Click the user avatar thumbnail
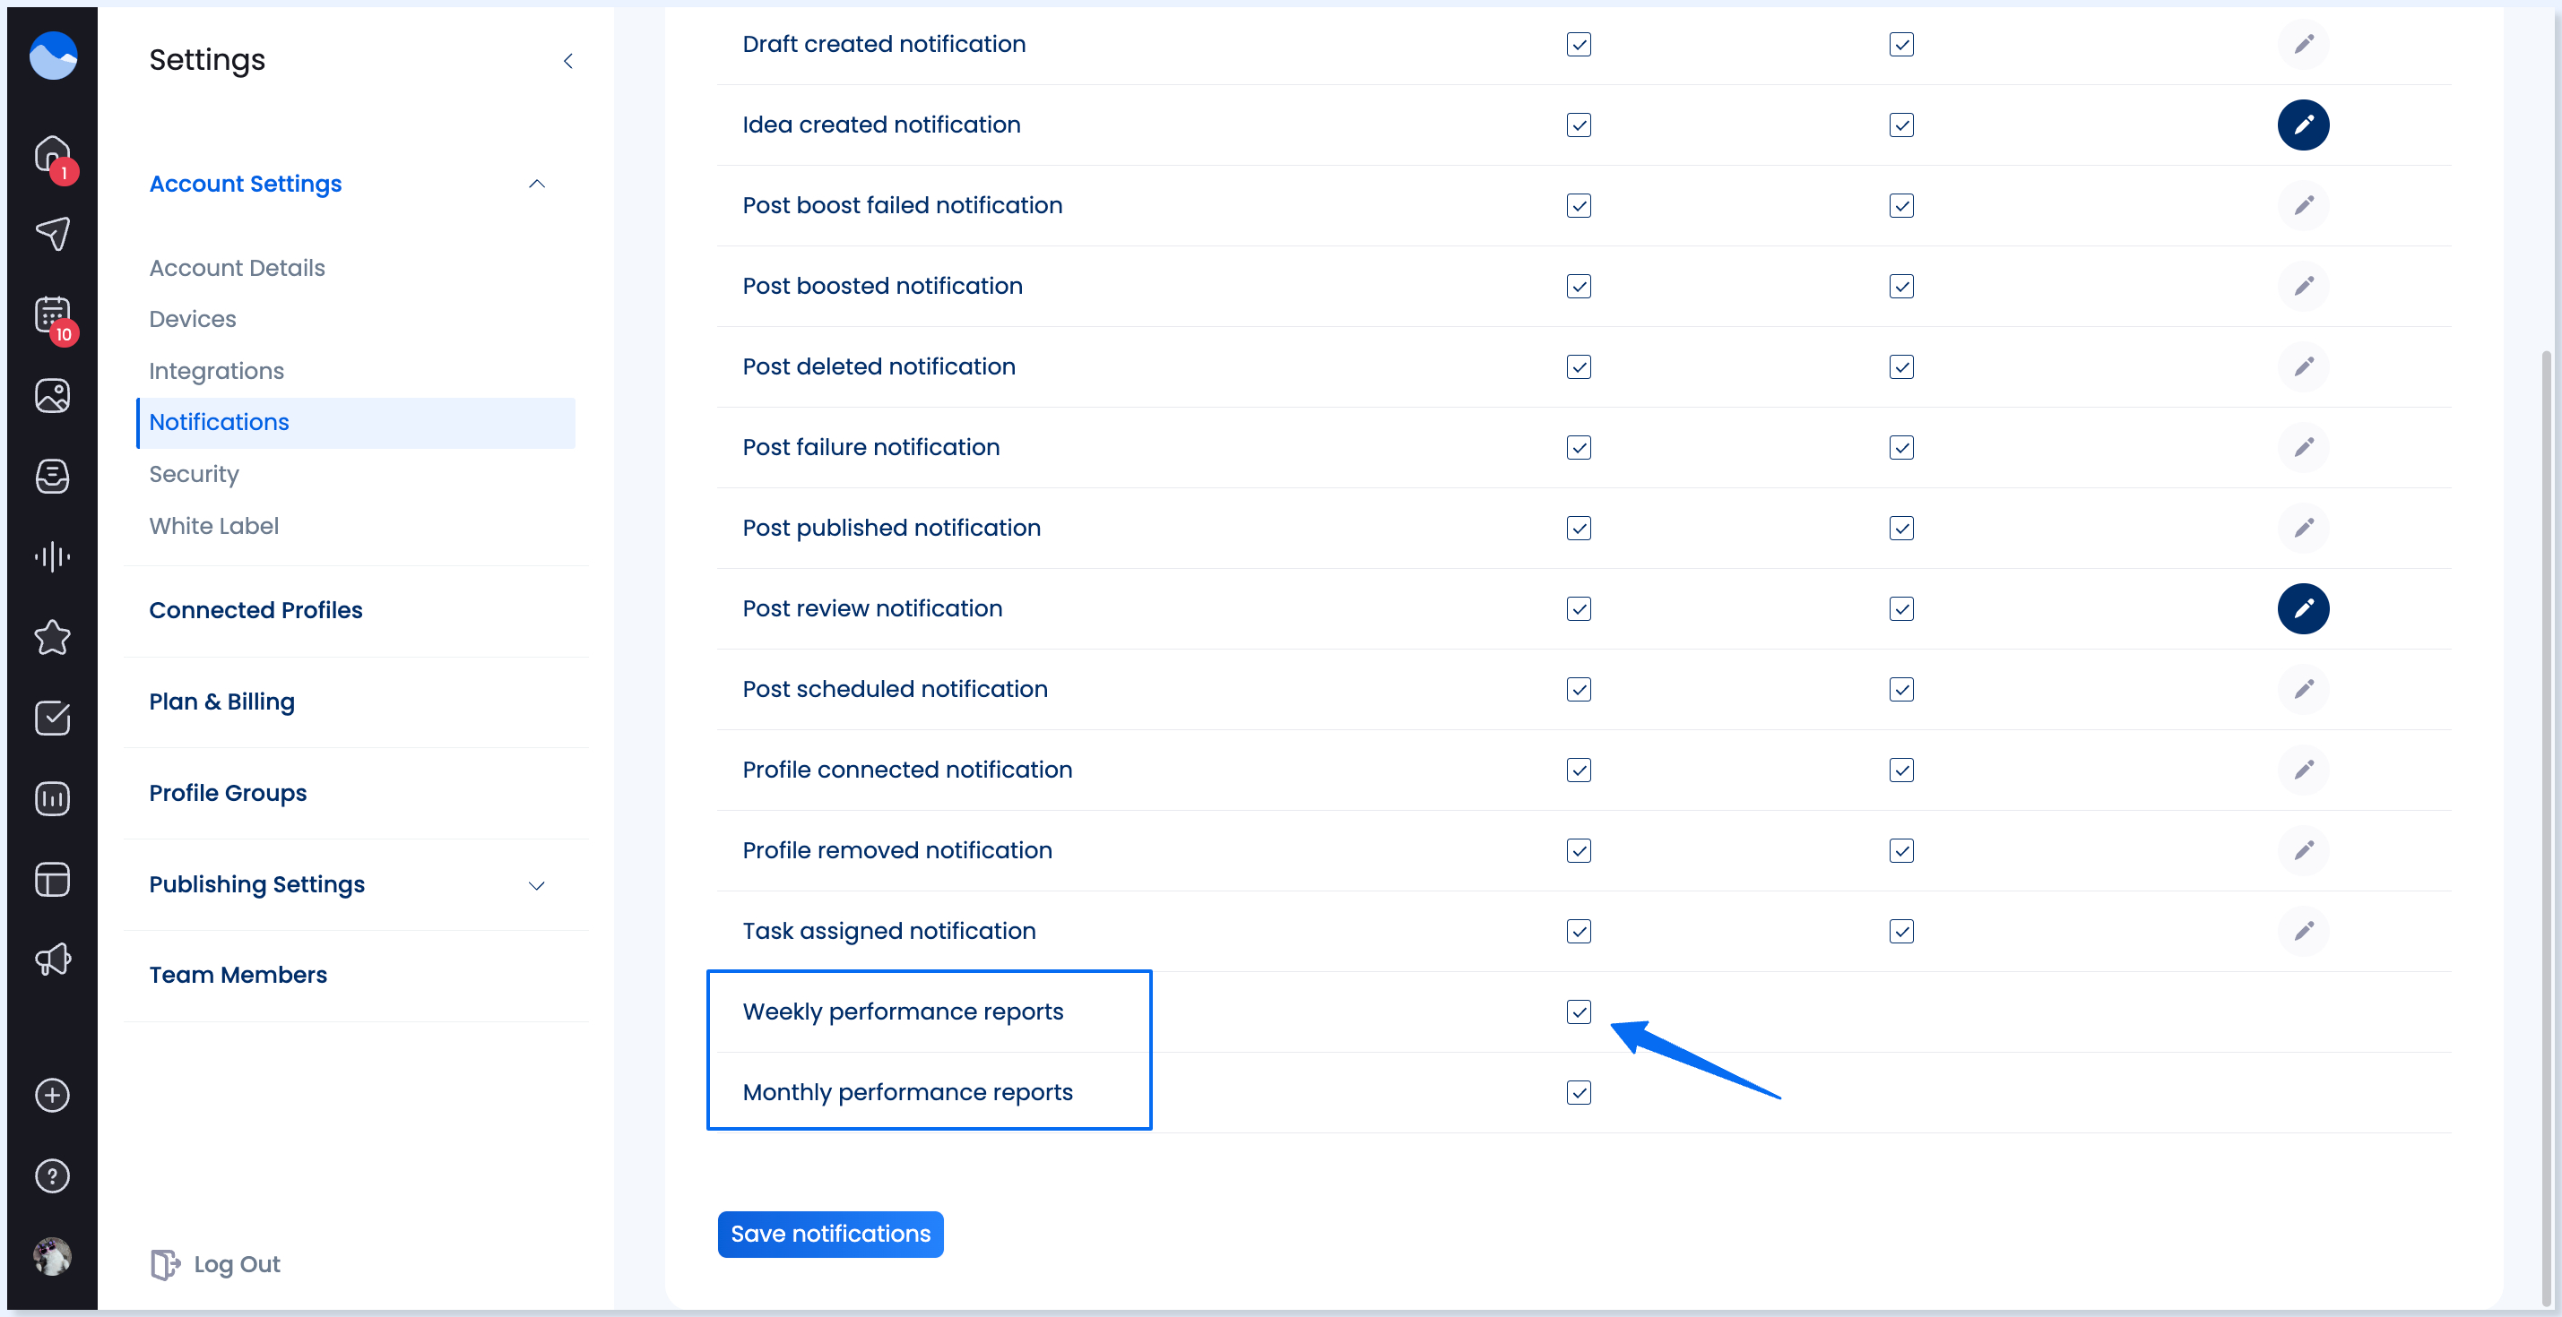This screenshot has width=2562, height=1317. pos(53,1256)
